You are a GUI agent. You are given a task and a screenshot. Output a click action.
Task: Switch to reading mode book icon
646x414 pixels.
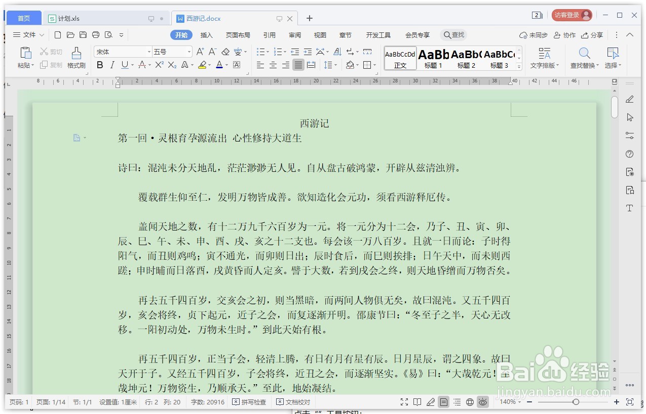[417, 402]
